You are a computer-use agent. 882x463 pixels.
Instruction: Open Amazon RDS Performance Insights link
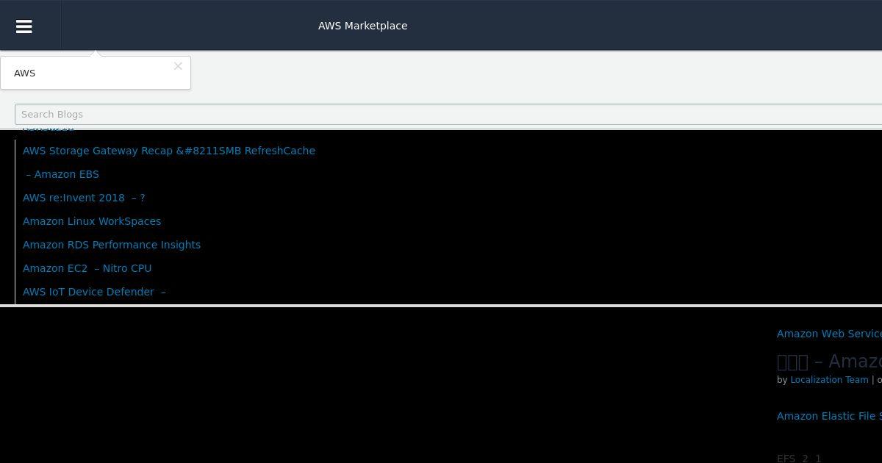coord(112,245)
